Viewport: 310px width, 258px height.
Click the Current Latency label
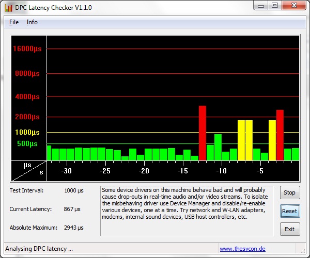(30, 209)
